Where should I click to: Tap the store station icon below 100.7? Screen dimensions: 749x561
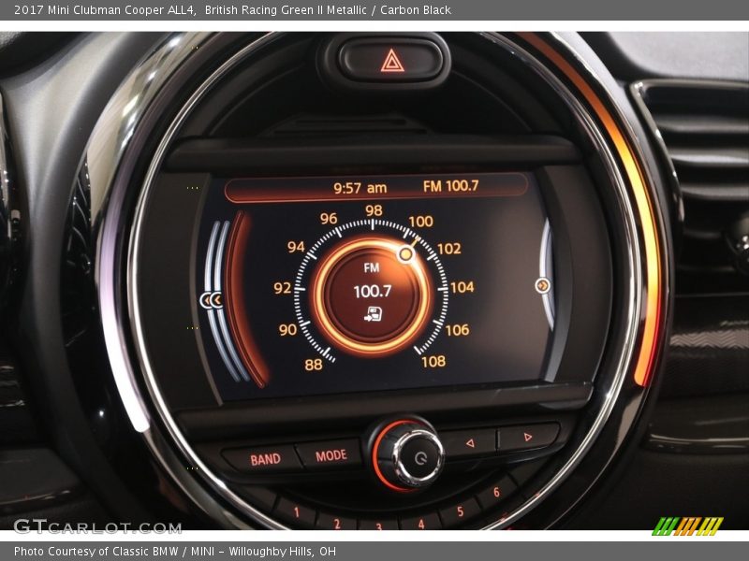pyautogui.click(x=374, y=314)
